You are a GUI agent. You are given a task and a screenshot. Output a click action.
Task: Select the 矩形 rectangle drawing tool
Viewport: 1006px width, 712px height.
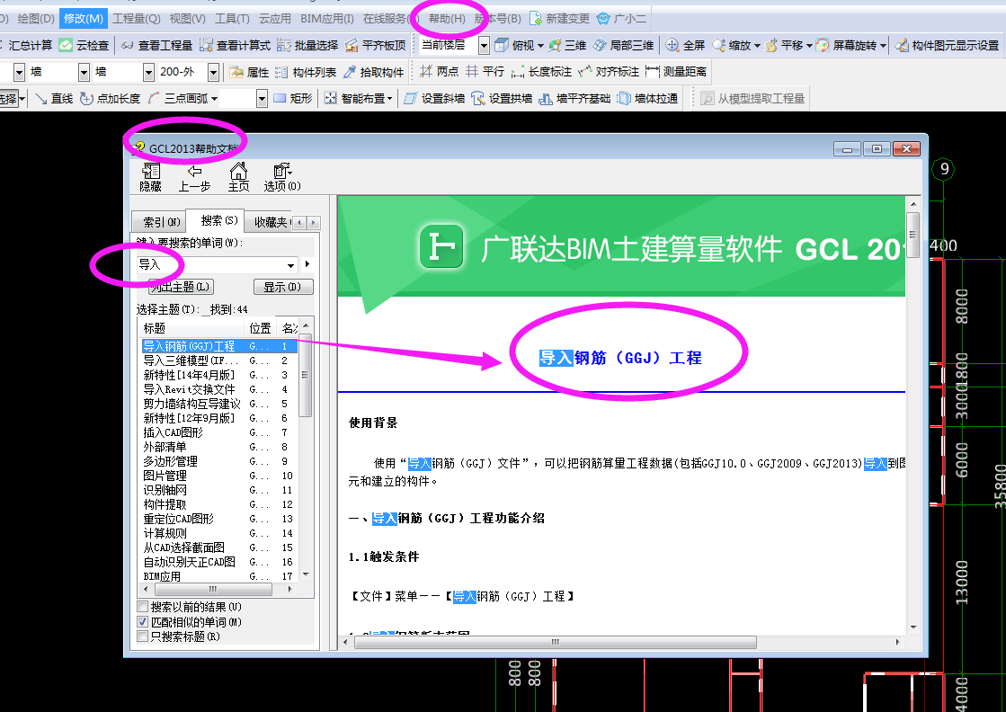tap(292, 98)
